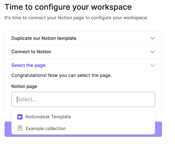Click "Now you can select the page" text
Viewport: 175px width, 147px height.
tap(80, 75)
